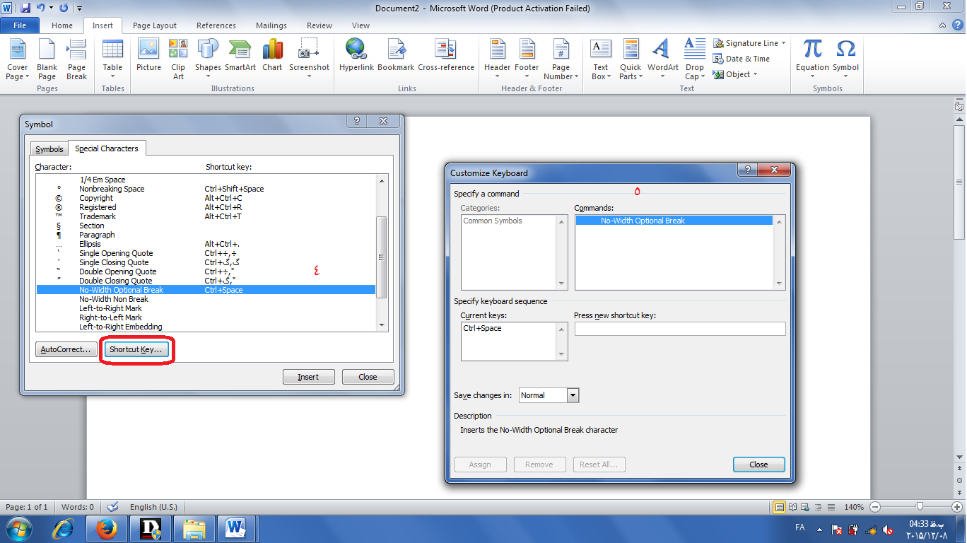Select Ctrl+Space in Current keys list

click(482, 328)
